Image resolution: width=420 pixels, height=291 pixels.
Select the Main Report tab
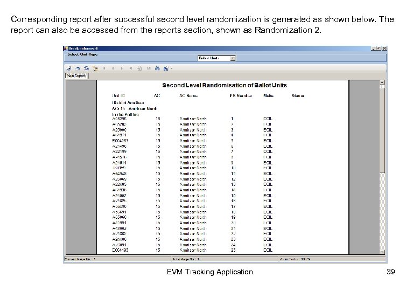(x=76, y=76)
